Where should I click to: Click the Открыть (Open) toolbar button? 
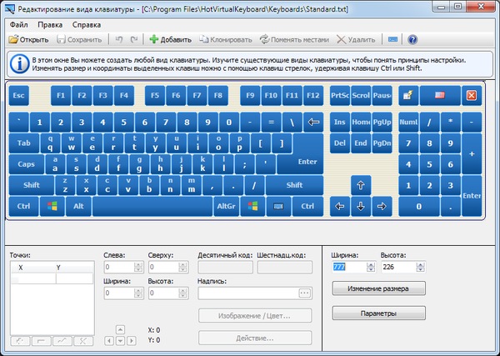point(29,39)
